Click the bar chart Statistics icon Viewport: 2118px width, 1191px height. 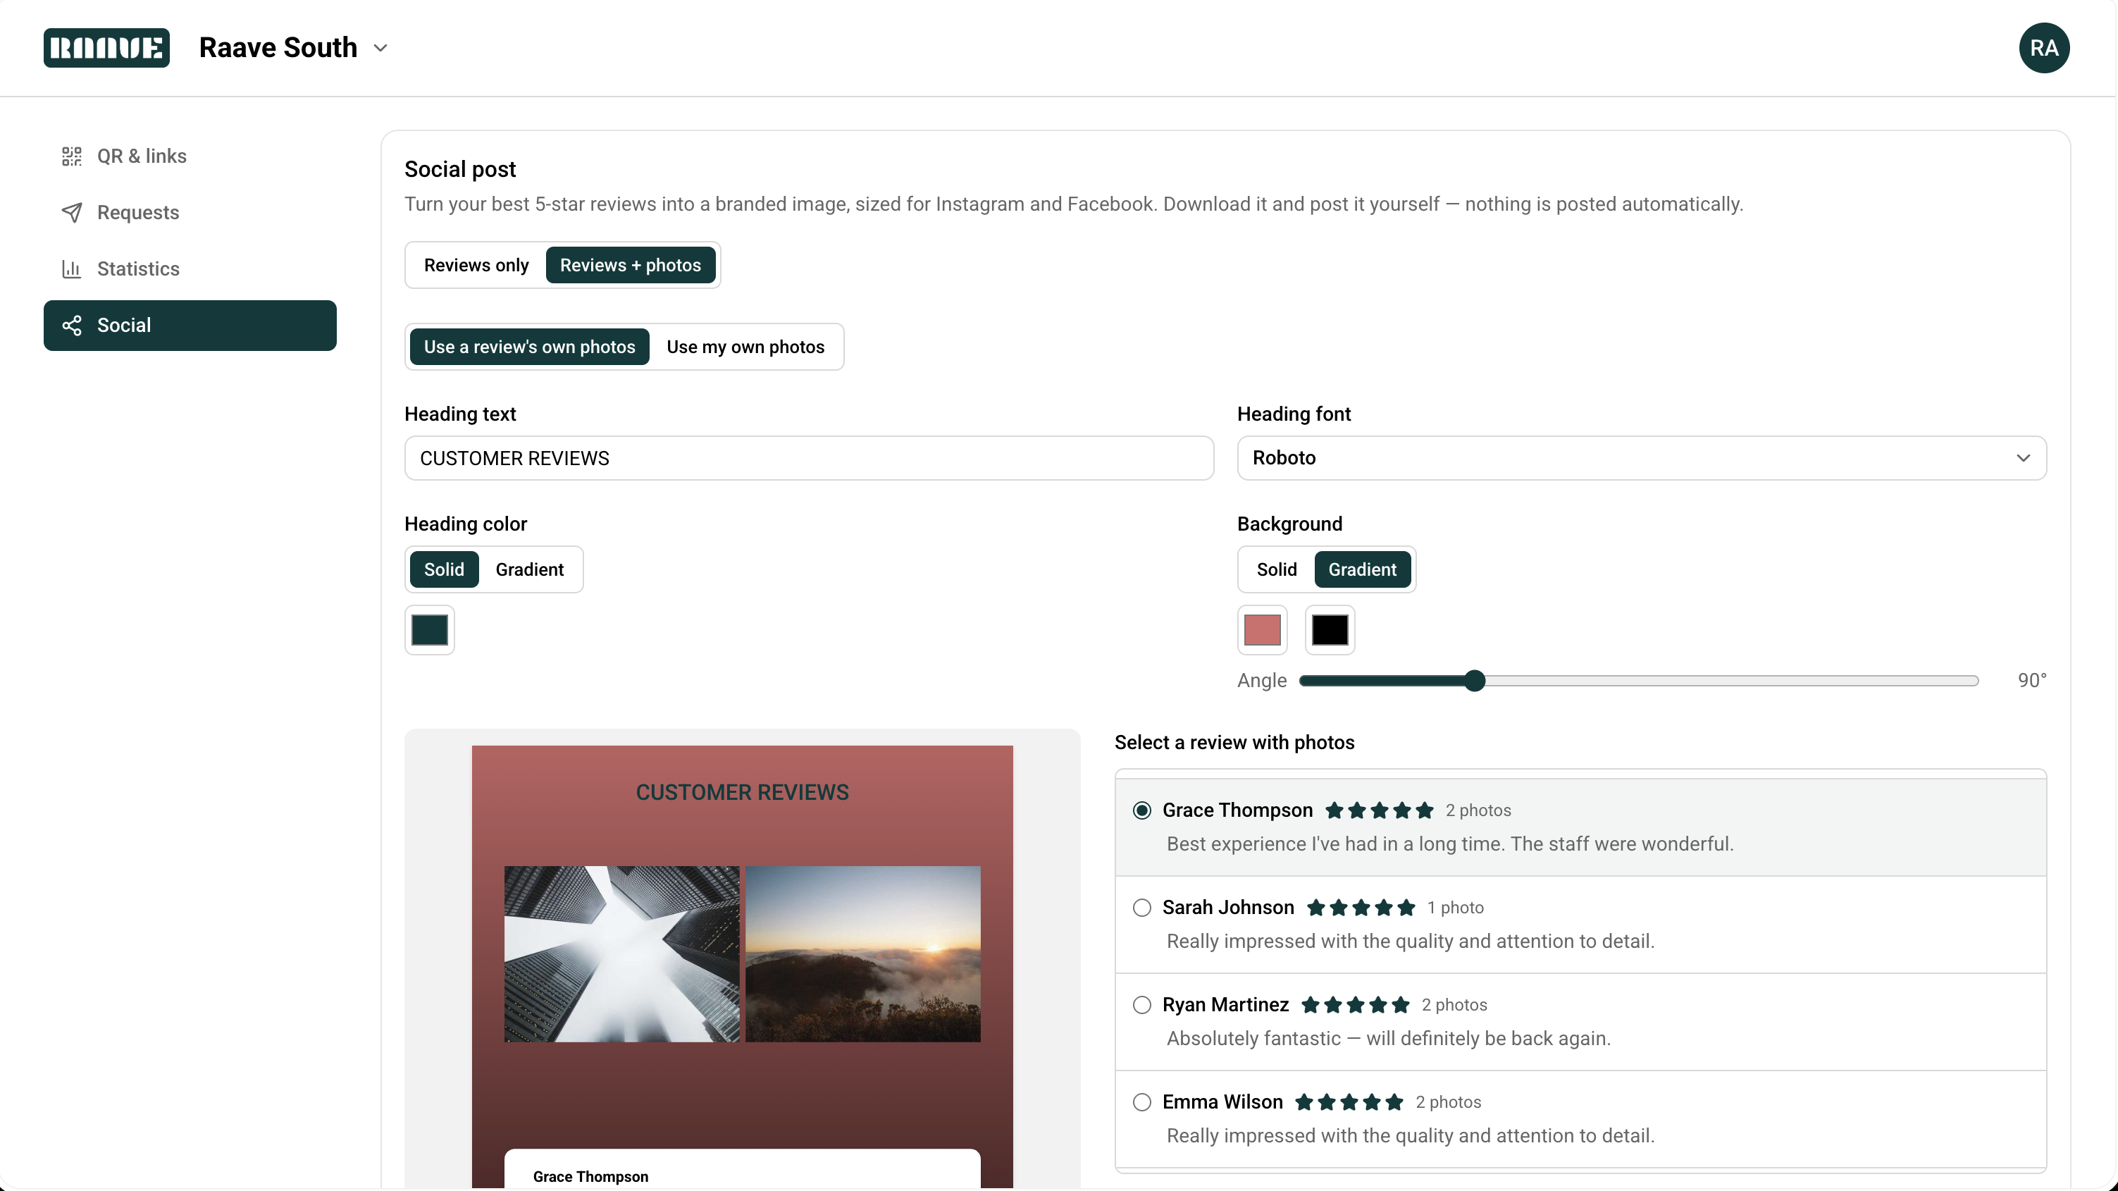(x=72, y=269)
